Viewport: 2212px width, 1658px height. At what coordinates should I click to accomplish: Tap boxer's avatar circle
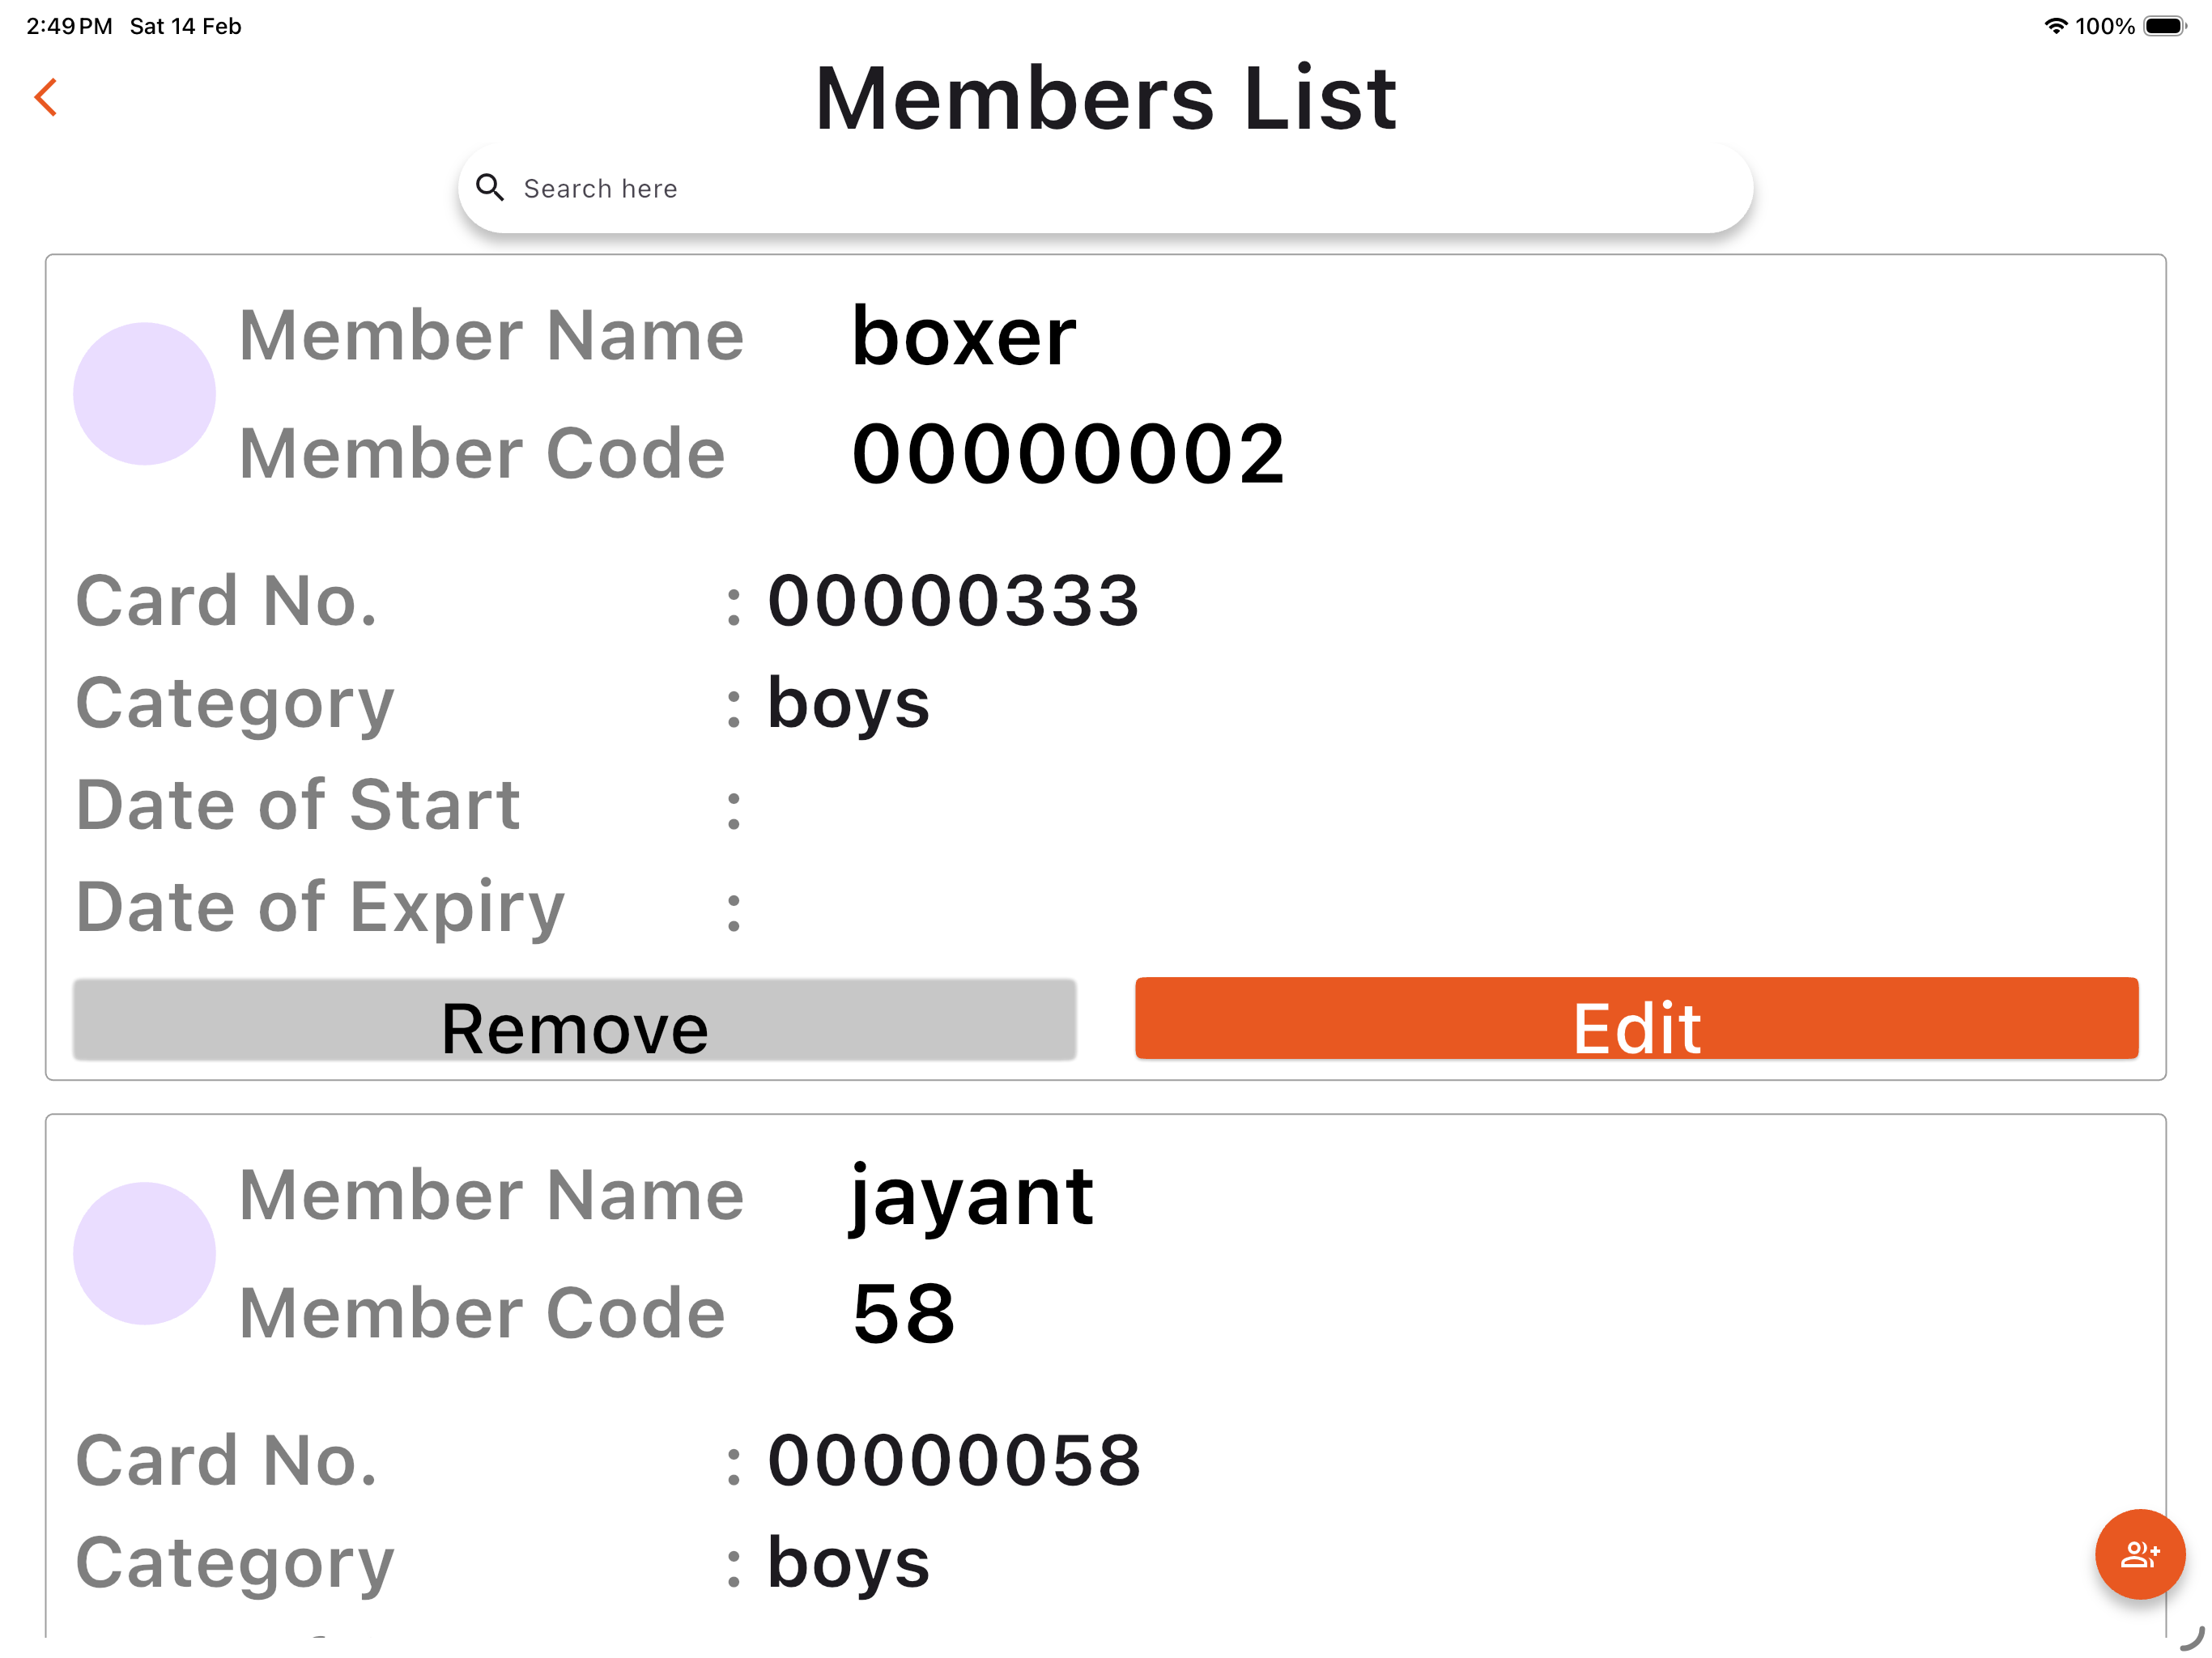click(144, 393)
